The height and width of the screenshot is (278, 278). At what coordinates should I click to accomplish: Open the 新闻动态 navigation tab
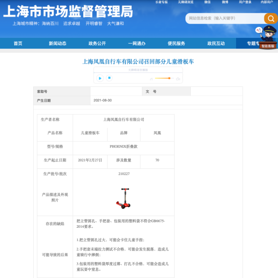pyautogui.click(x=57, y=43)
